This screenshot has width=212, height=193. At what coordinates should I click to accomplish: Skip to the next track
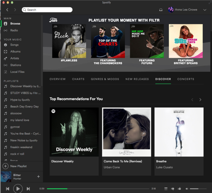28,189
